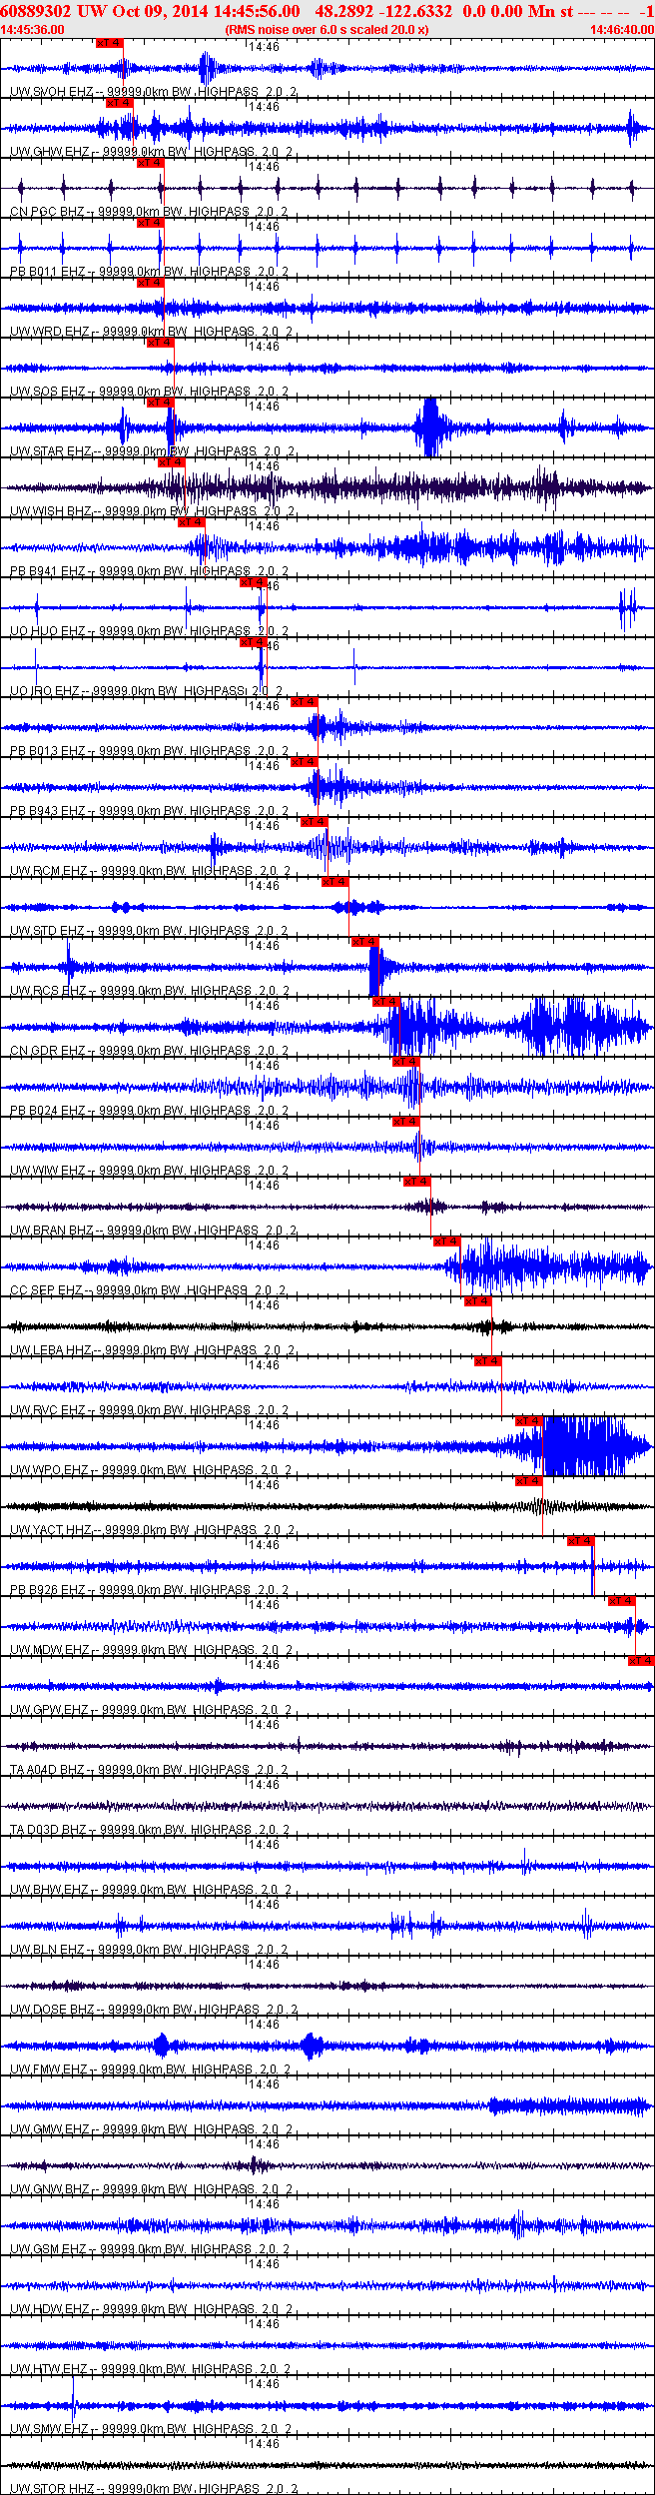Screen dimensions: 655x2495
Task: Click the red pick flag on PB.B926 row
Action: (581, 1541)
